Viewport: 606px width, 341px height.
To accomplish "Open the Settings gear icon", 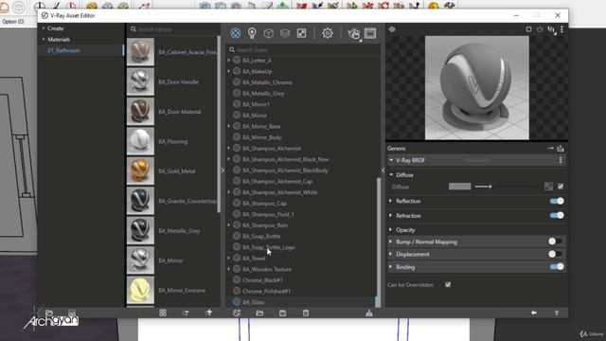I will (x=328, y=33).
